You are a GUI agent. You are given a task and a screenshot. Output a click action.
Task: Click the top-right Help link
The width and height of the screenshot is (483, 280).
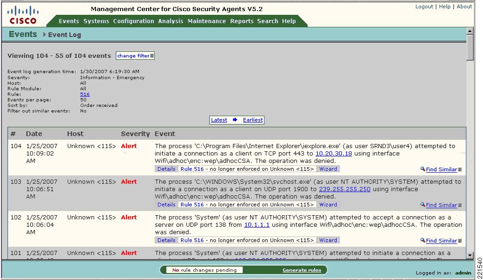click(x=445, y=6)
